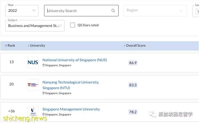The width and height of the screenshot is (199, 123).
Task: Sort by Rank column arrow
Action: (6, 46)
